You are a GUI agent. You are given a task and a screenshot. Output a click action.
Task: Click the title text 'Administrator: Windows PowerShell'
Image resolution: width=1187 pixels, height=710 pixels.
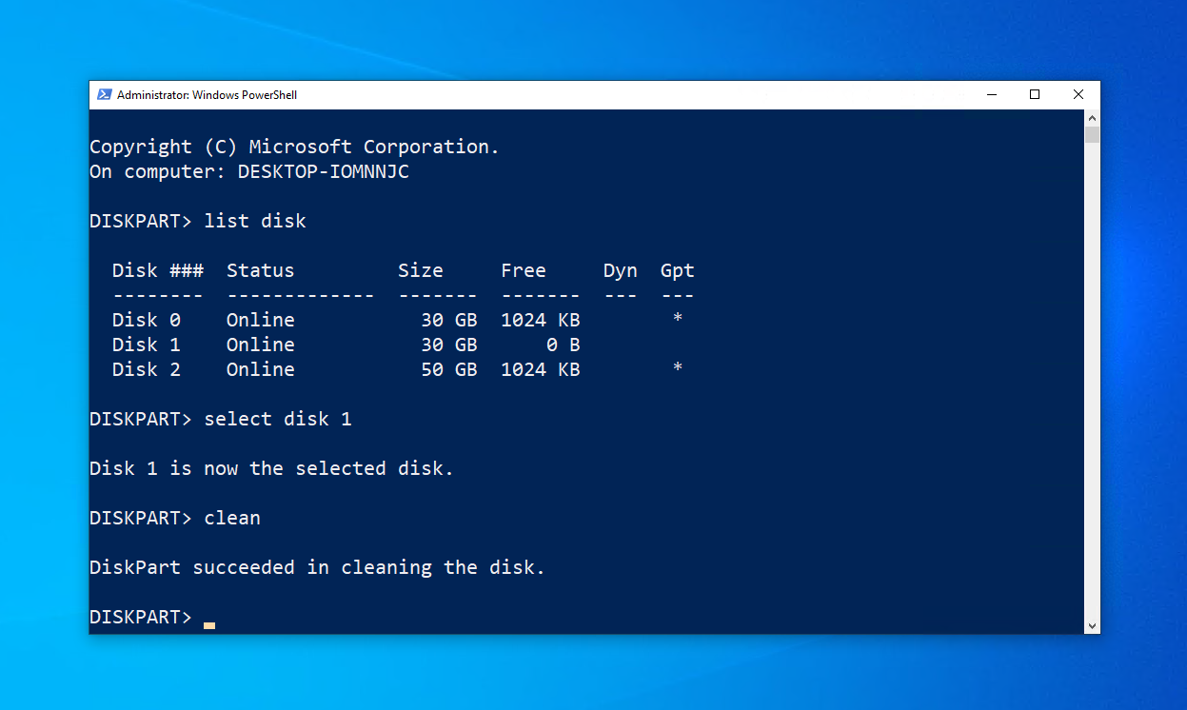pos(207,95)
